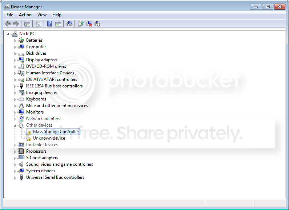Select the Computer label
Image resolution: width=289 pixels, height=210 pixels.
tap(36, 47)
